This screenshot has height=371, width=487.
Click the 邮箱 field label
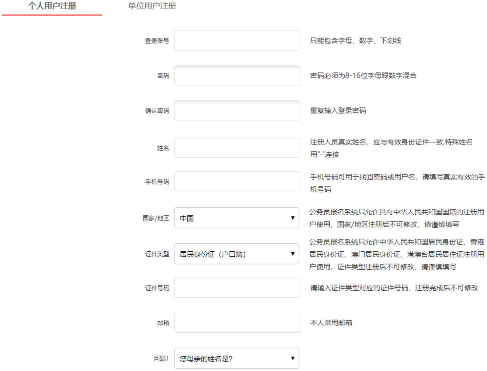click(163, 323)
